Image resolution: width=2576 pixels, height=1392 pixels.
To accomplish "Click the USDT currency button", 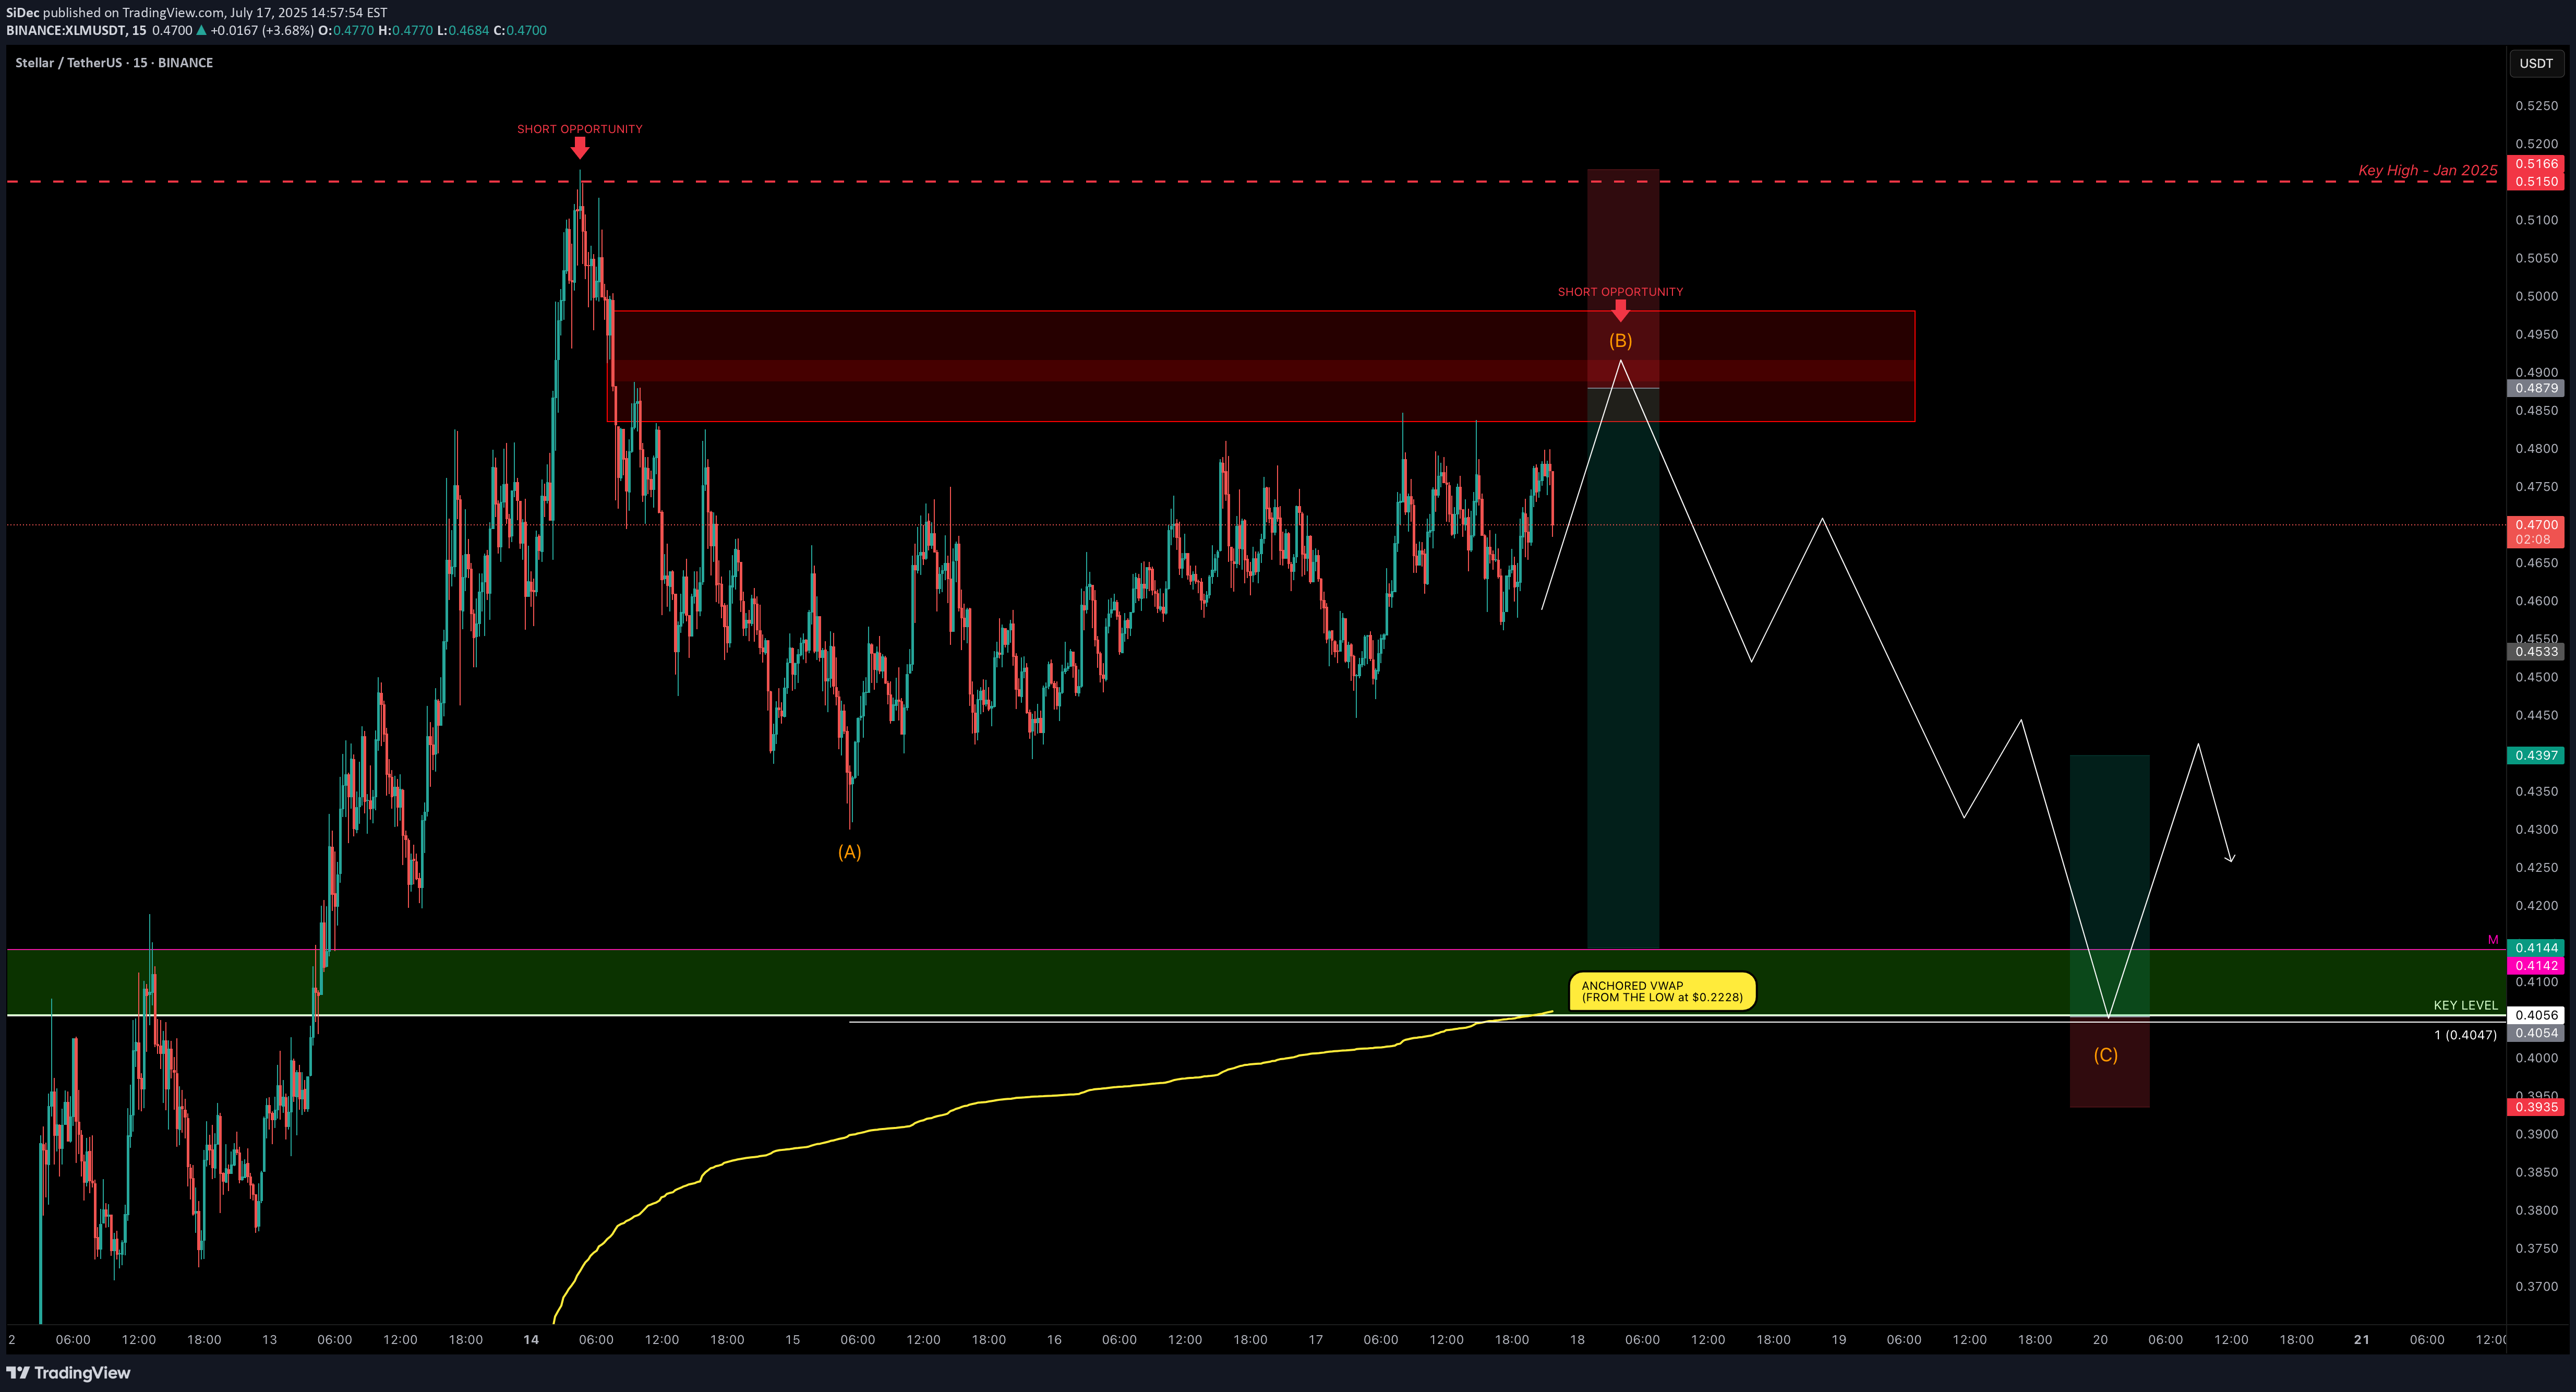I will [x=2536, y=63].
